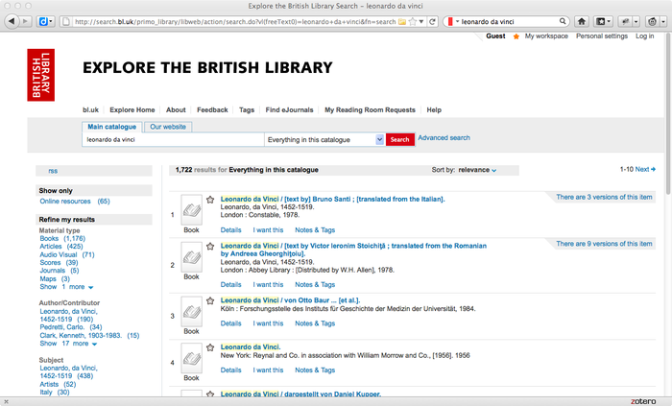Open Advanced search

pos(444,138)
